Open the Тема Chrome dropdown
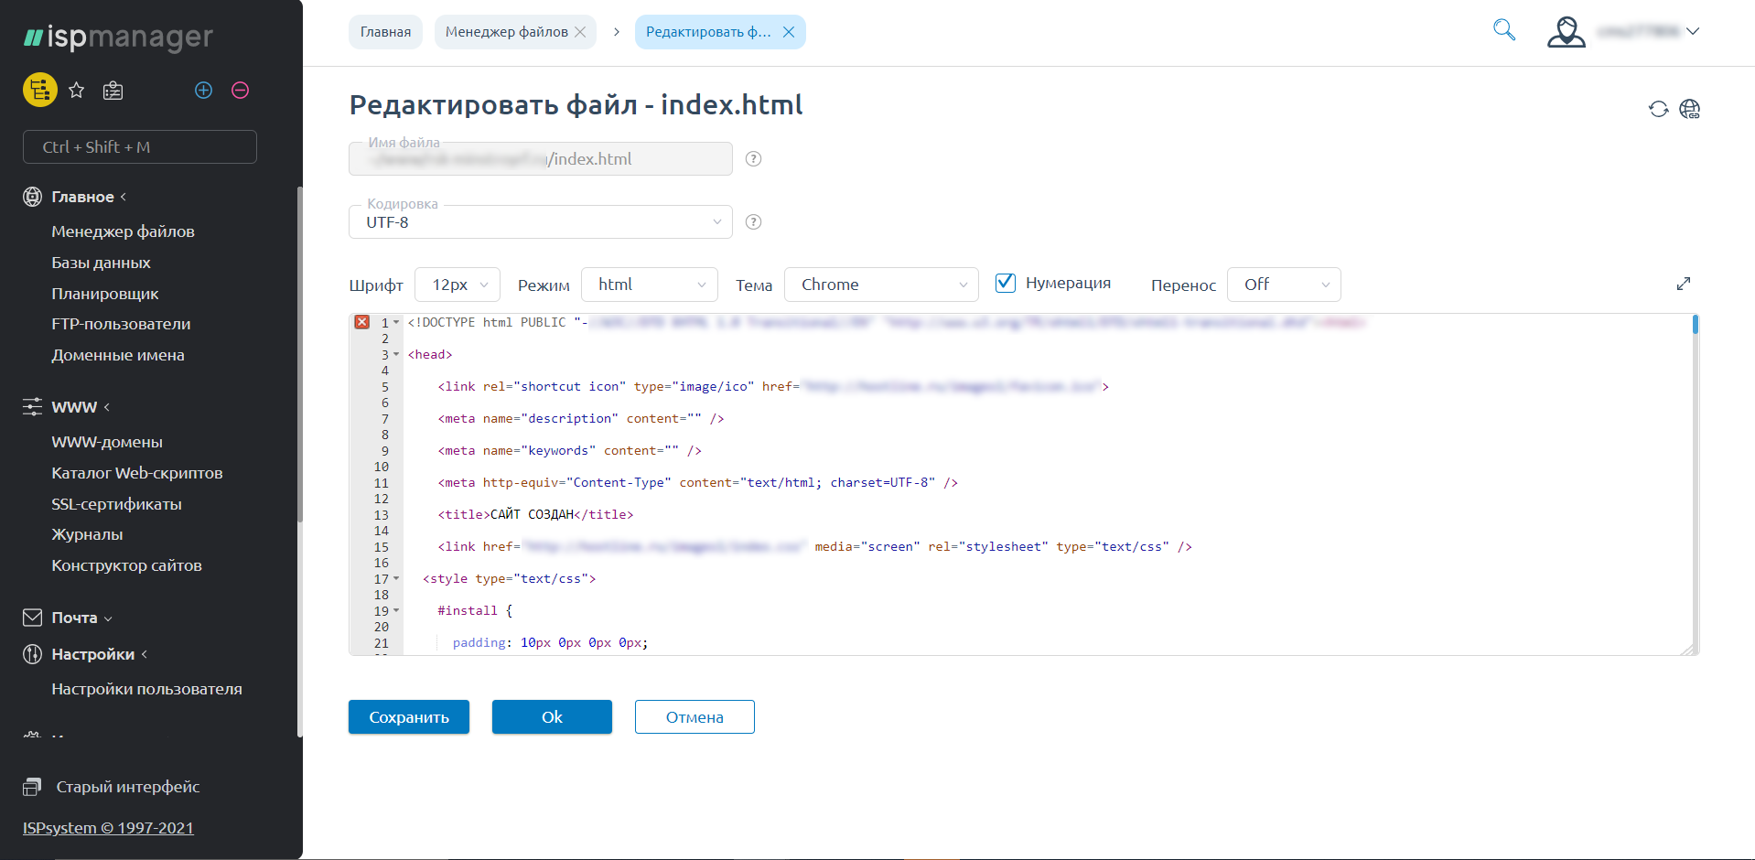 click(x=880, y=285)
